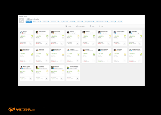Open the Index-Trader profile name link

42,32
